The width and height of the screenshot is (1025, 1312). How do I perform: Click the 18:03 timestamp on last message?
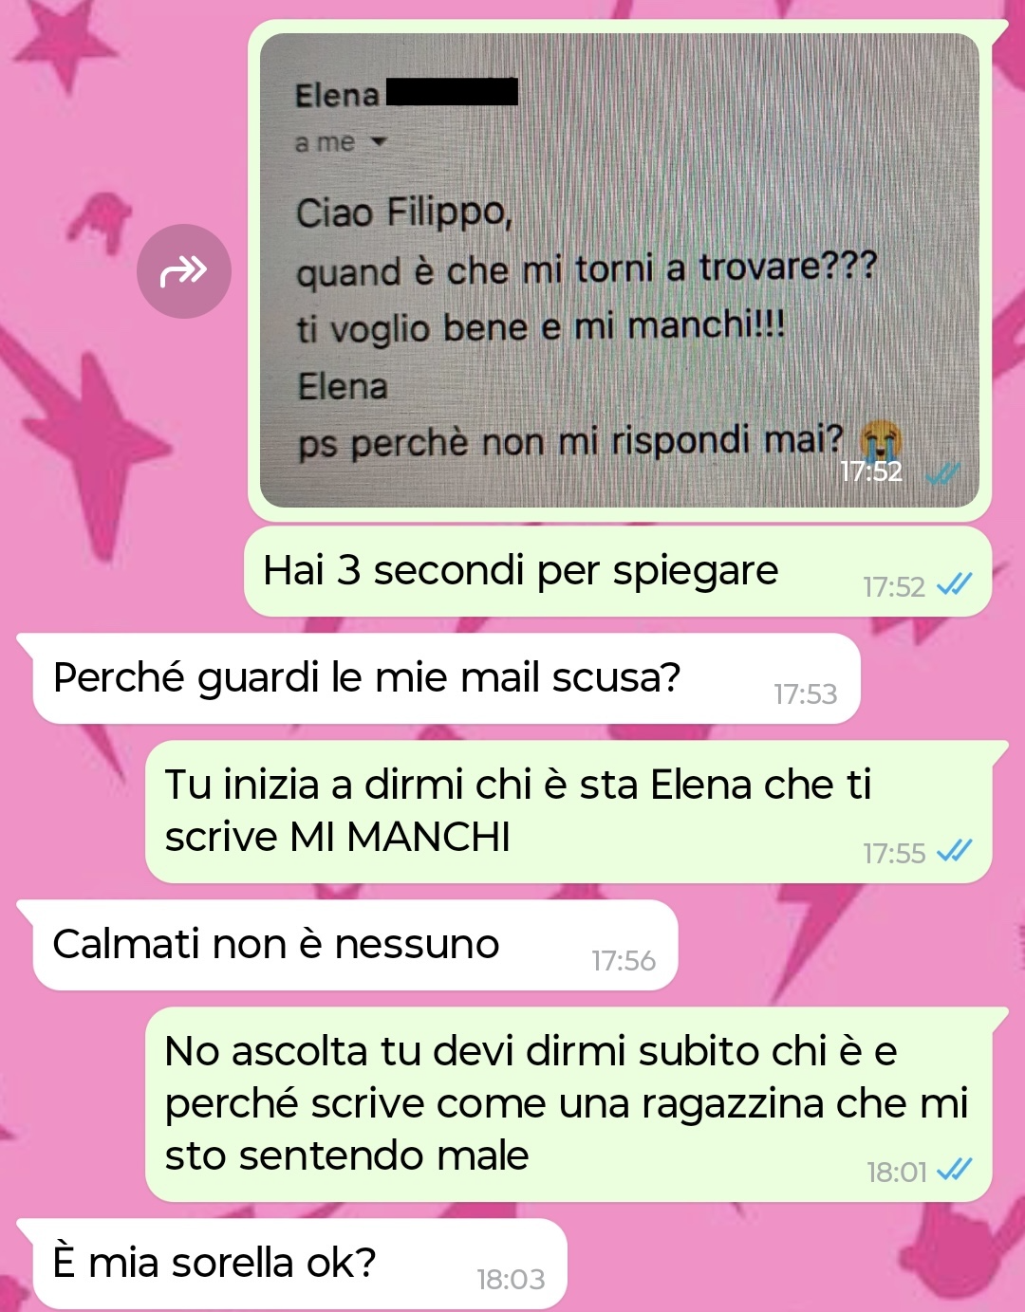pyautogui.click(x=511, y=1280)
